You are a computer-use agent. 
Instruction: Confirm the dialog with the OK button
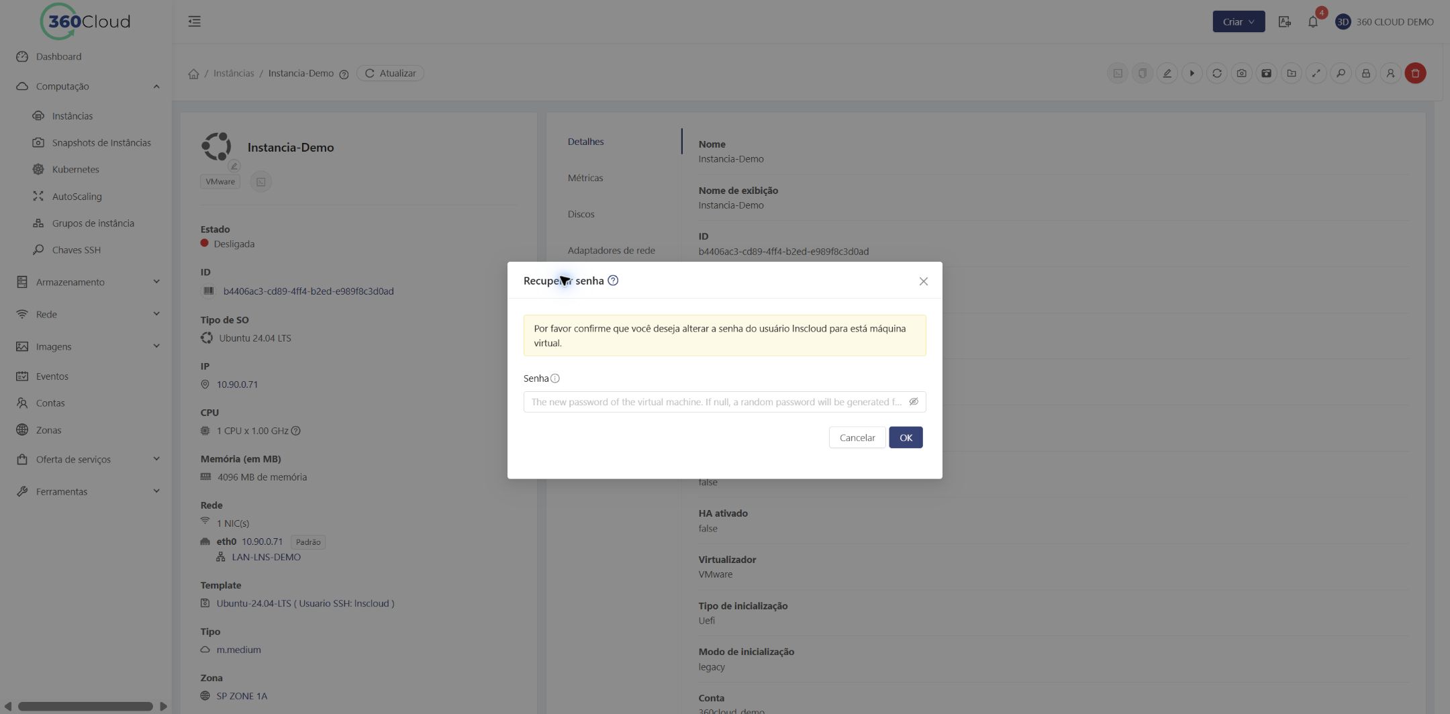point(906,438)
